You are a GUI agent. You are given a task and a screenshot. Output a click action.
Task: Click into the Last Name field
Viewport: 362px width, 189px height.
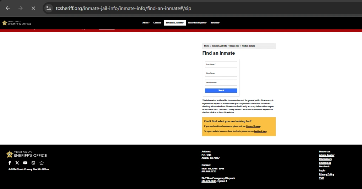221,64
